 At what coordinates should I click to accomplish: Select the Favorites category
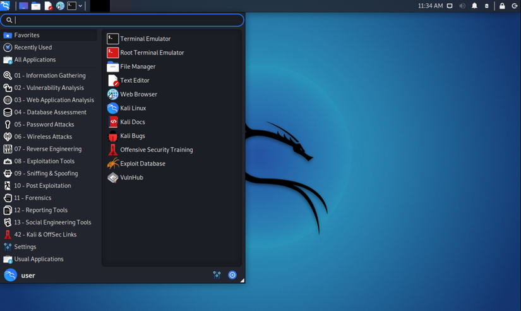point(49,35)
